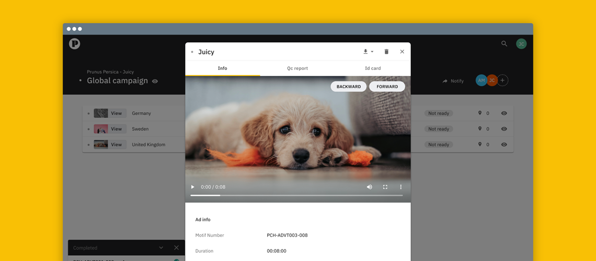
Task: Click the video progress bar
Action: [296, 195]
